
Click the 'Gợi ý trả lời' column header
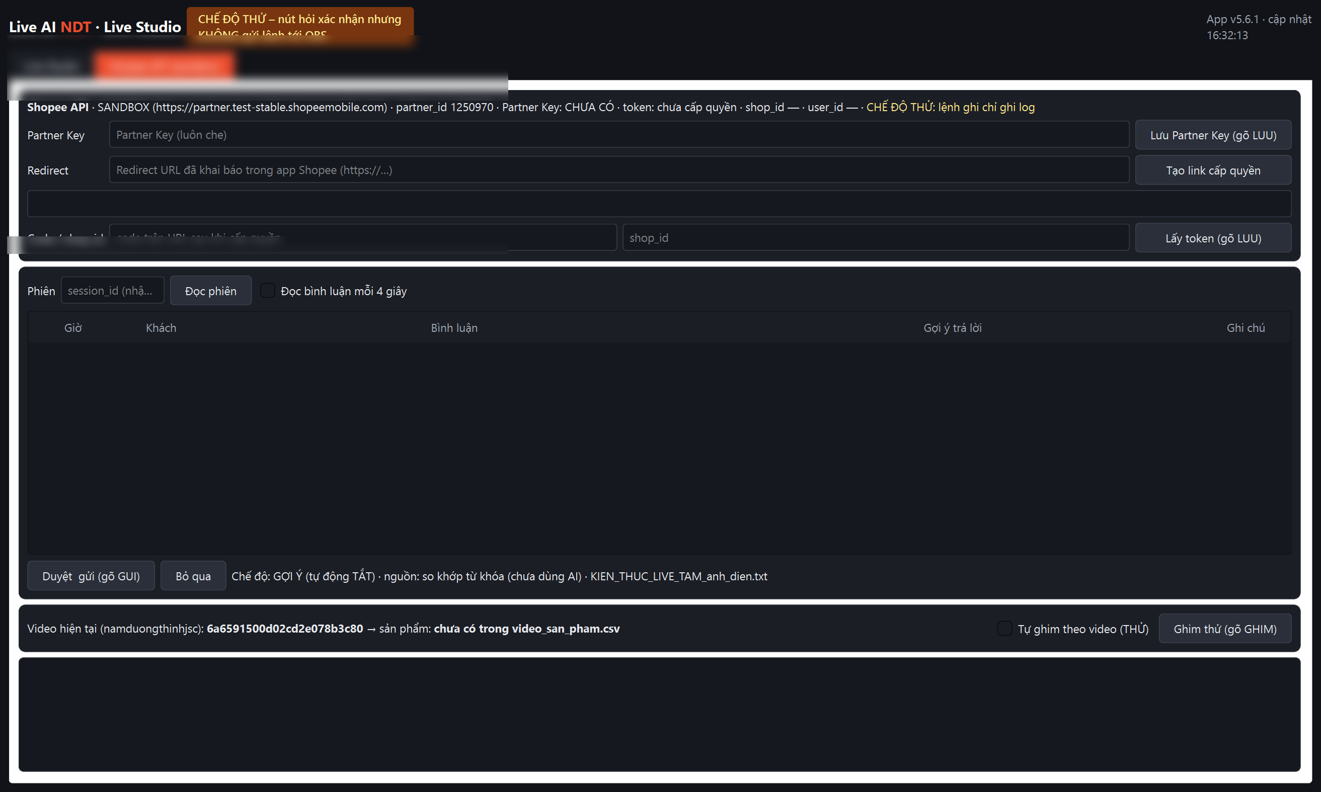(x=953, y=328)
